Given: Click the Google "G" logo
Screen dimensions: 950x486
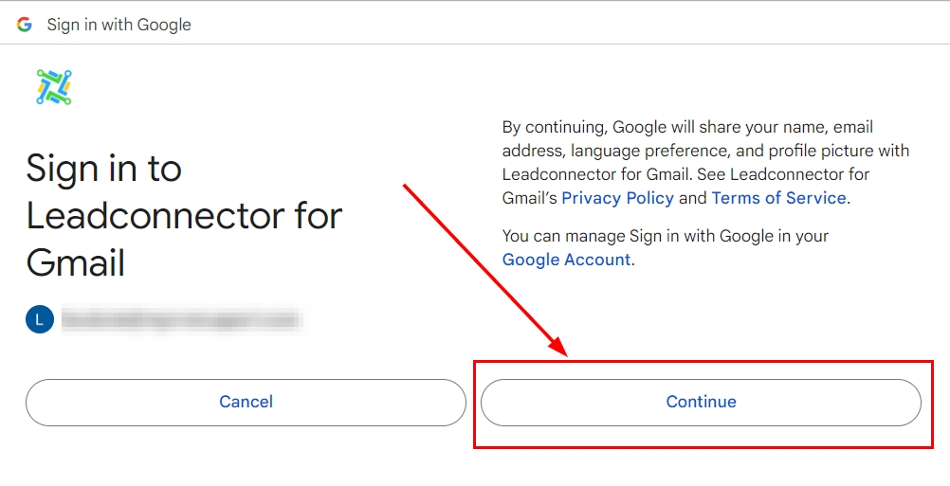Looking at the screenshot, I should 25,25.
